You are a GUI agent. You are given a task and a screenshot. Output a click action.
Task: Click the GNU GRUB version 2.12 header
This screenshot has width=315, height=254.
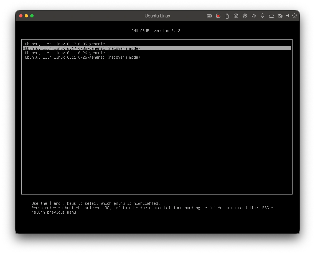156,31
